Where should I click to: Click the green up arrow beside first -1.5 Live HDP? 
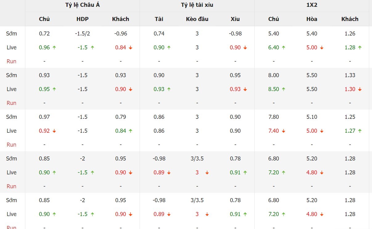tap(92, 48)
